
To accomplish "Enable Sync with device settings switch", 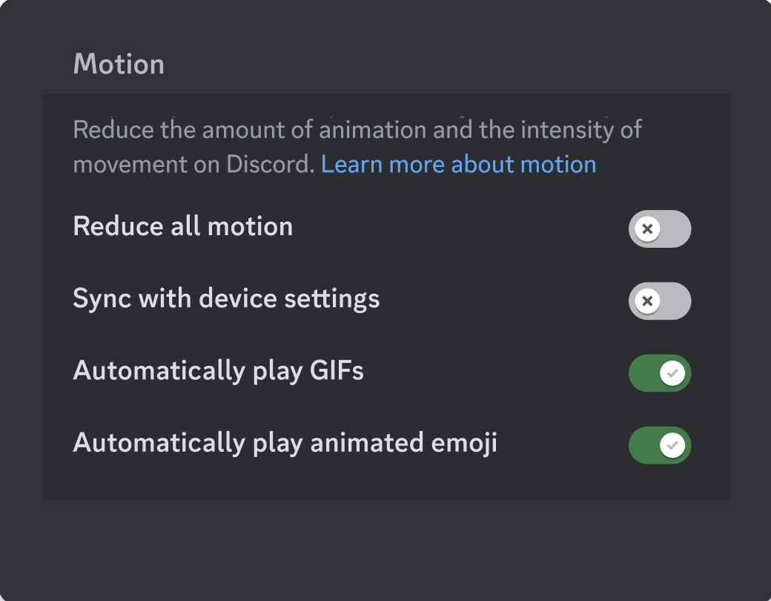I will point(659,301).
